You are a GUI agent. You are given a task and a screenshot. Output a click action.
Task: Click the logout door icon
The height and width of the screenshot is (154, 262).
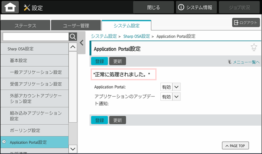(236, 23)
